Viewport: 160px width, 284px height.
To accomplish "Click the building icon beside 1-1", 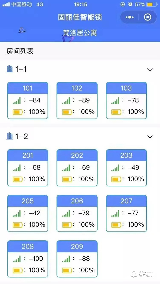I will click(x=10, y=69).
